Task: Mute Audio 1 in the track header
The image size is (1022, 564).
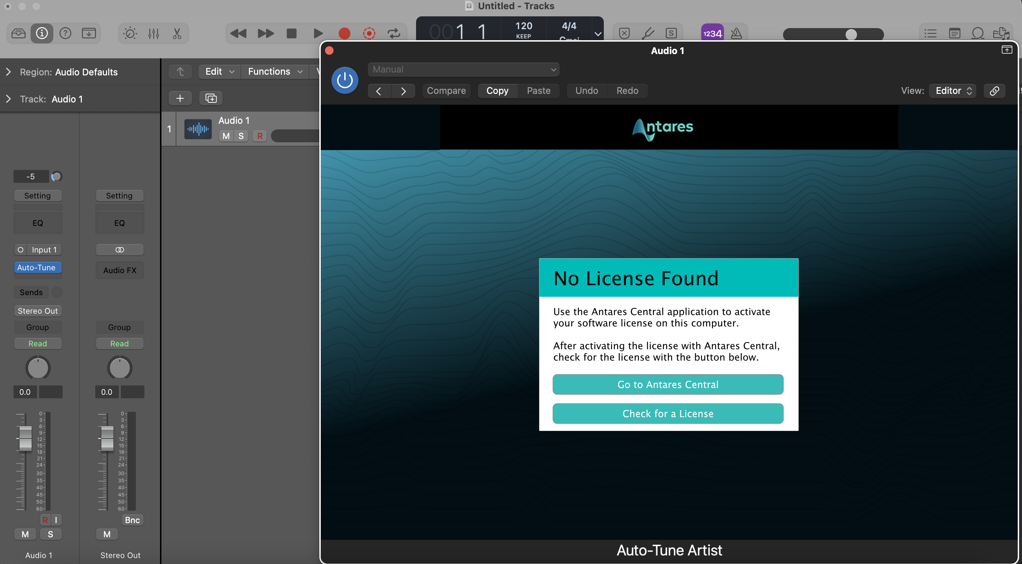Action: 226,136
